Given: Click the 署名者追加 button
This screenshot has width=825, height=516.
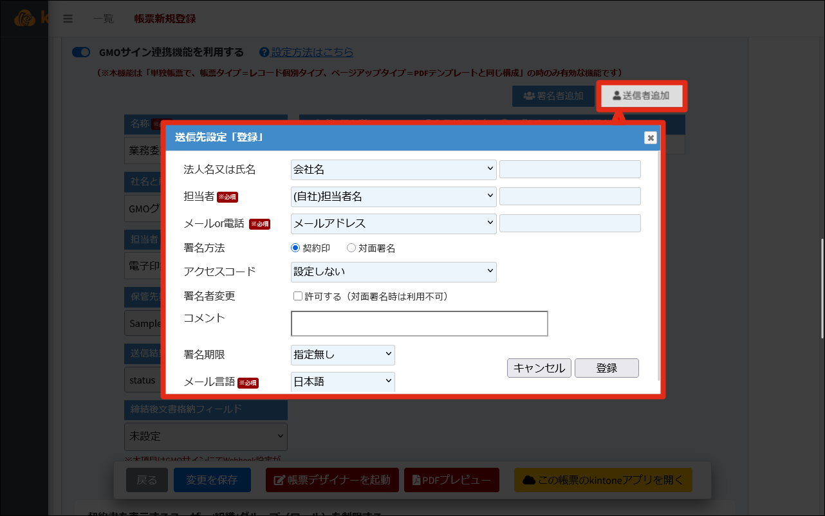Looking at the screenshot, I should (553, 96).
